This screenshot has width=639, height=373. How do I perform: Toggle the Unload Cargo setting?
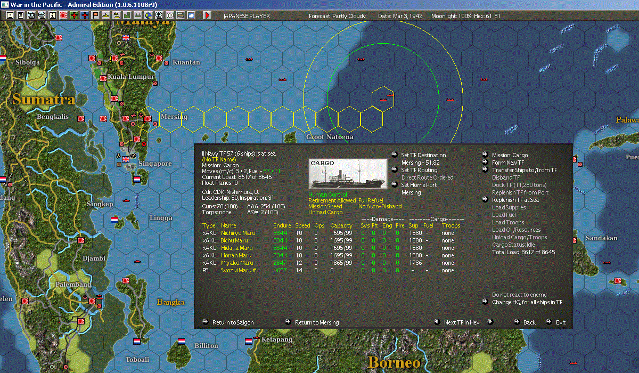click(326, 213)
